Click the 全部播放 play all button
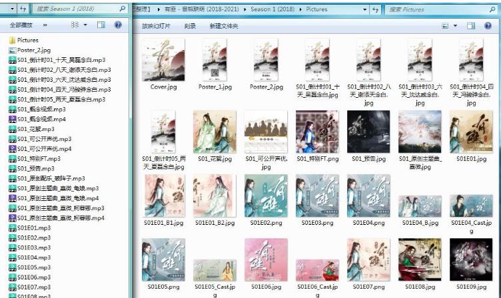The width and height of the screenshot is (501, 298). (21, 25)
